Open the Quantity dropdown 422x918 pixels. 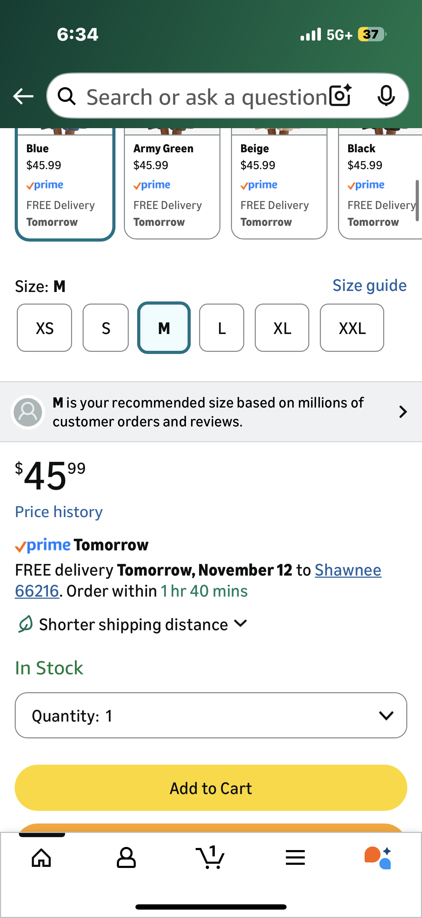211,716
